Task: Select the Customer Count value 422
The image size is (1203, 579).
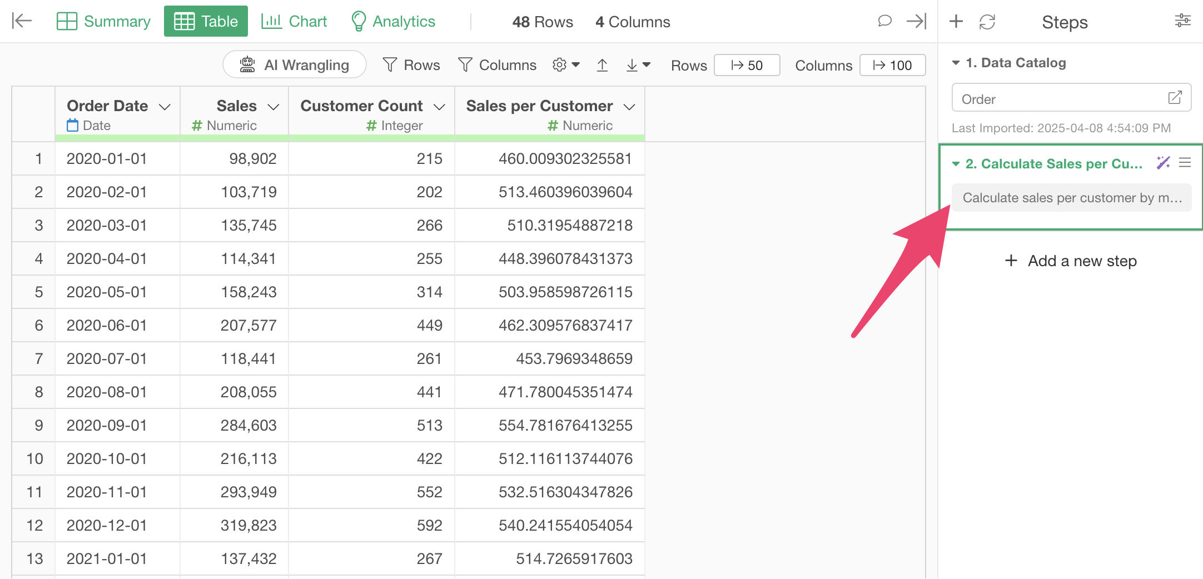Action: pos(372,459)
